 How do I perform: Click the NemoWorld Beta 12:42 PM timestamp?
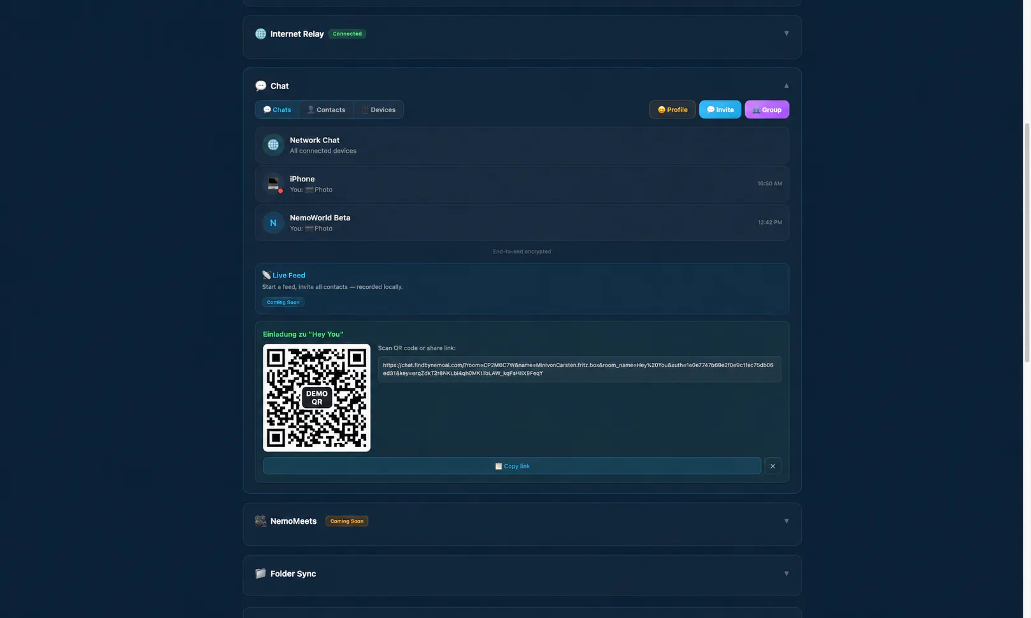point(770,223)
